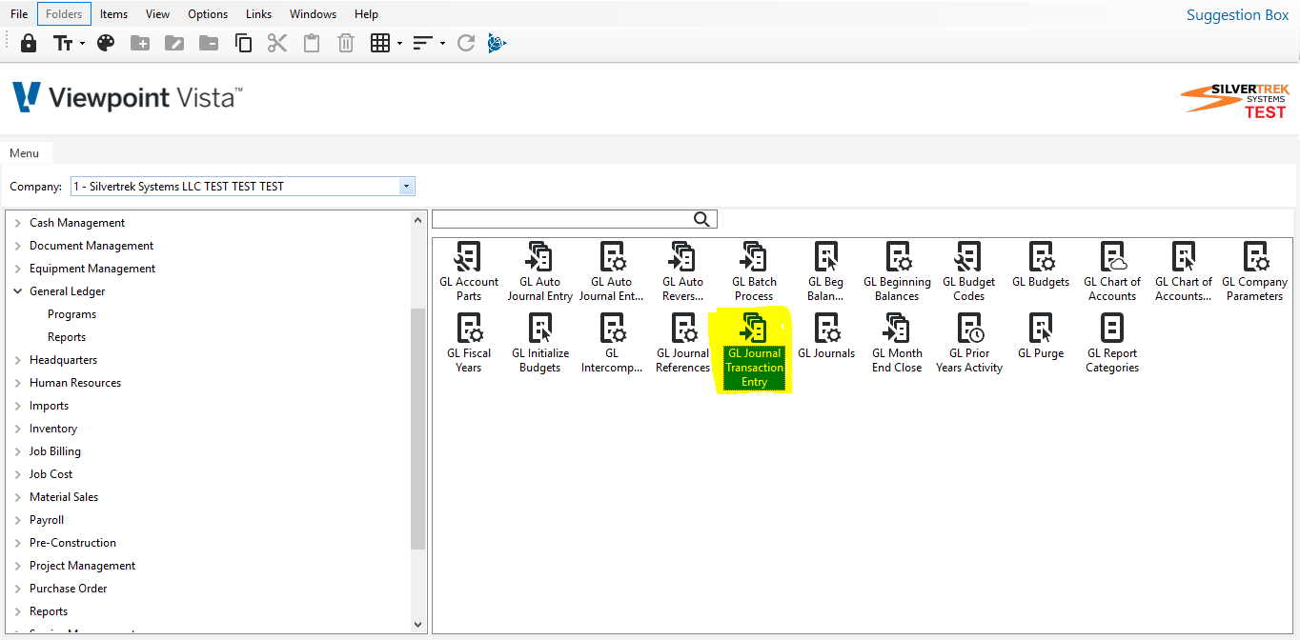Open the Options menu
Image resolution: width=1300 pixels, height=640 pixels.
click(x=208, y=14)
